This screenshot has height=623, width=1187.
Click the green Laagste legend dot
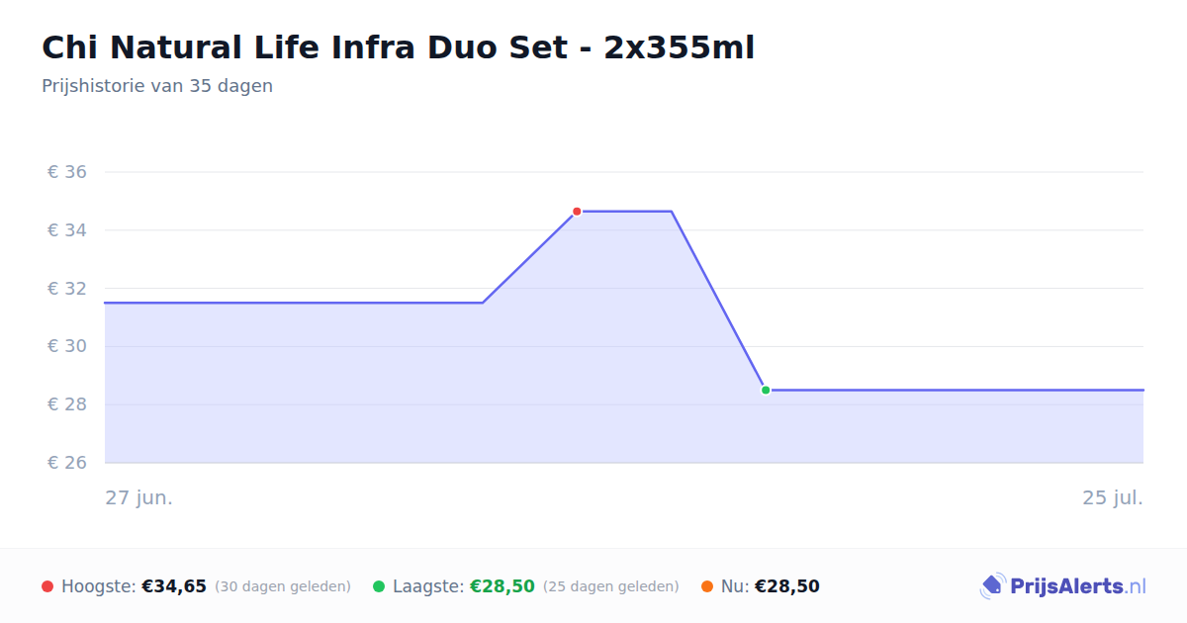(x=379, y=586)
